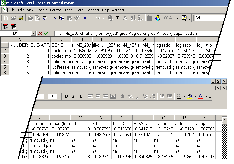Select the Format Painter brush
Image resolution: width=234 pixels, height=164 pixels.
pyautogui.click(x=77, y=18)
